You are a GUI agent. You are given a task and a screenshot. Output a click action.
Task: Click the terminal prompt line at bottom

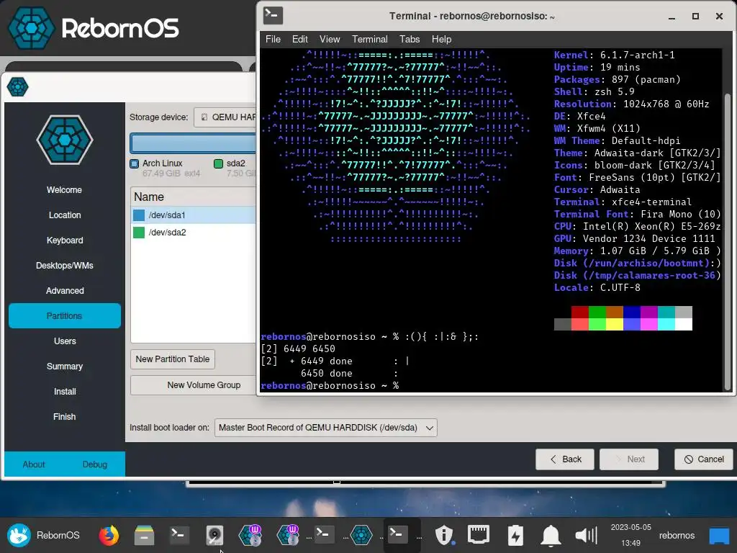point(330,386)
